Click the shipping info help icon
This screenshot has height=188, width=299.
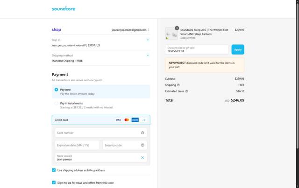click(179, 85)
